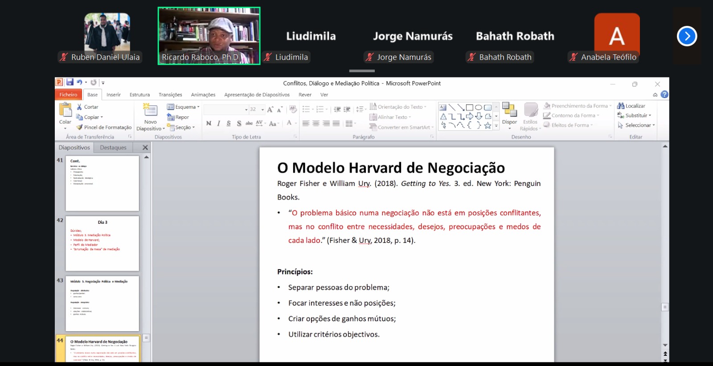The image size is (713, 366).
Task: Click the Redo icon in the title bar
Action: pos(93,82)
